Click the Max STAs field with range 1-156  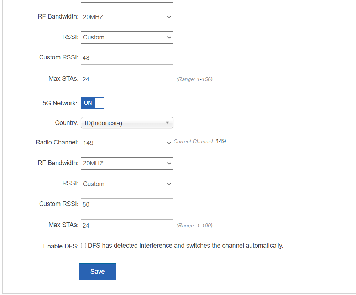point(127,79)
